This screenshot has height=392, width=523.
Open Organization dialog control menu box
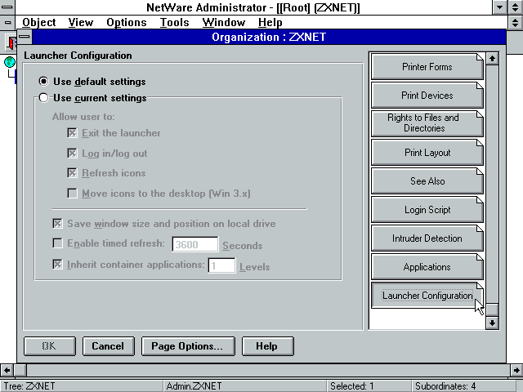pos(25,37)
